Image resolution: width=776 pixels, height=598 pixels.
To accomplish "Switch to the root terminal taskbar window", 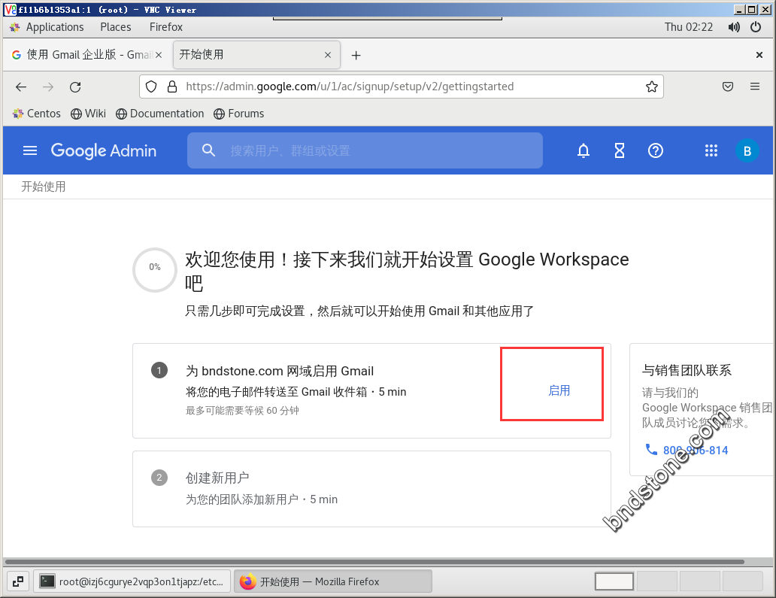I will pos(132,581).
